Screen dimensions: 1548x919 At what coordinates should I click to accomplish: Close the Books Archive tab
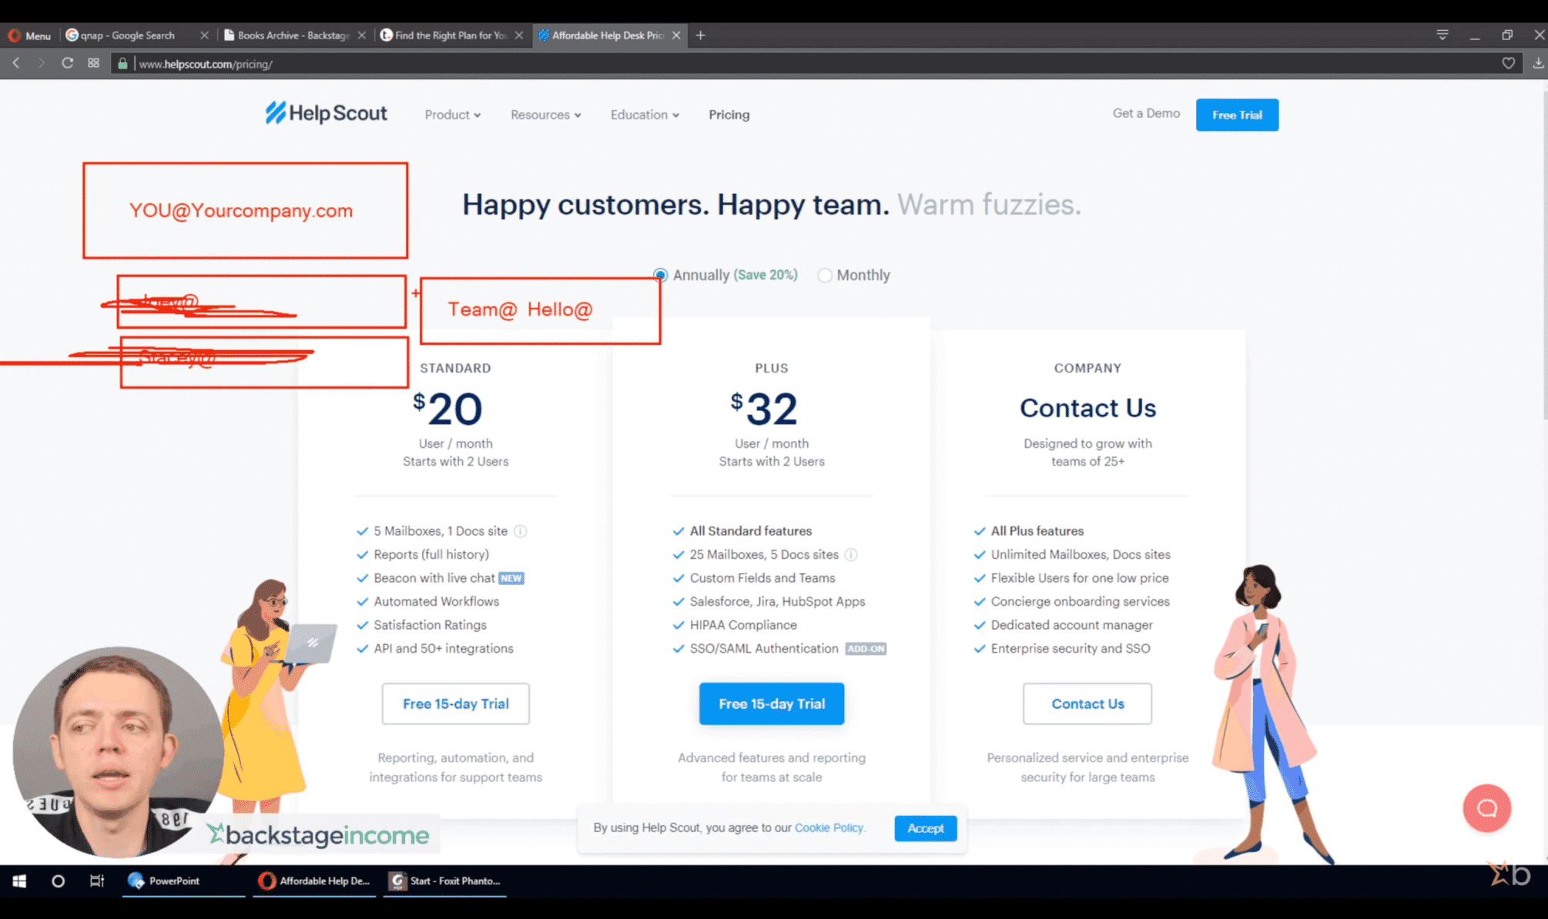click(361, 35)
